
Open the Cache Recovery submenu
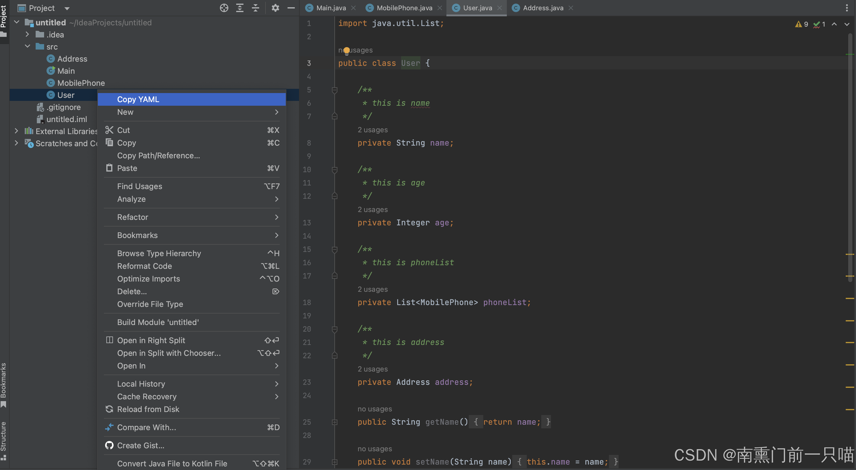pyautogui.click(x=192, y=396)
